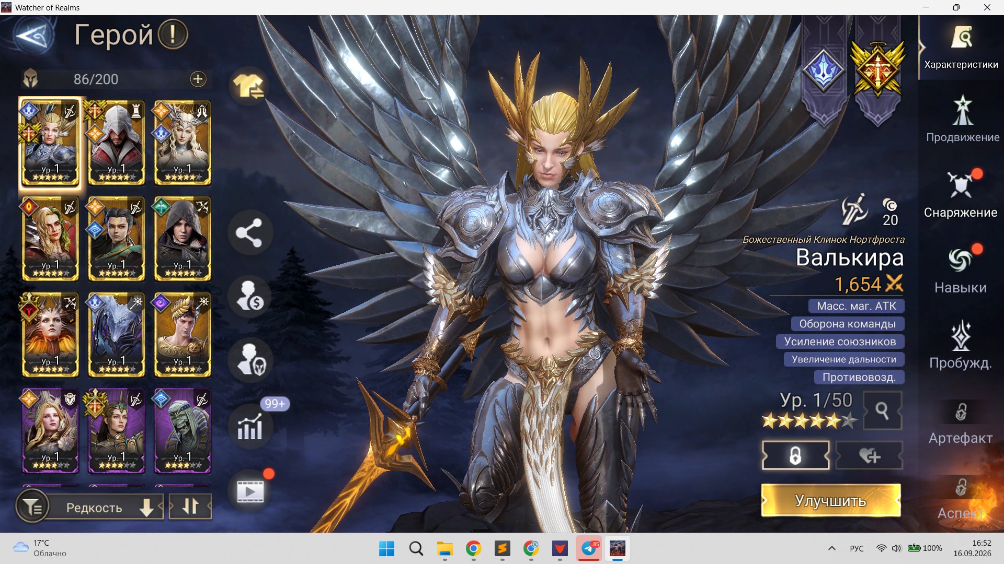Screen dimensions: 1004x564
Task: Toggle the hero lock button
Action: [x=795, y=455]
